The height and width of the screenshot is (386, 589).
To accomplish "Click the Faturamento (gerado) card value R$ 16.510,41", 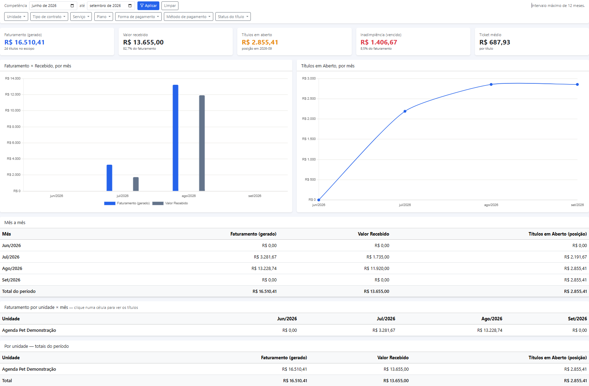I will 24,42.
